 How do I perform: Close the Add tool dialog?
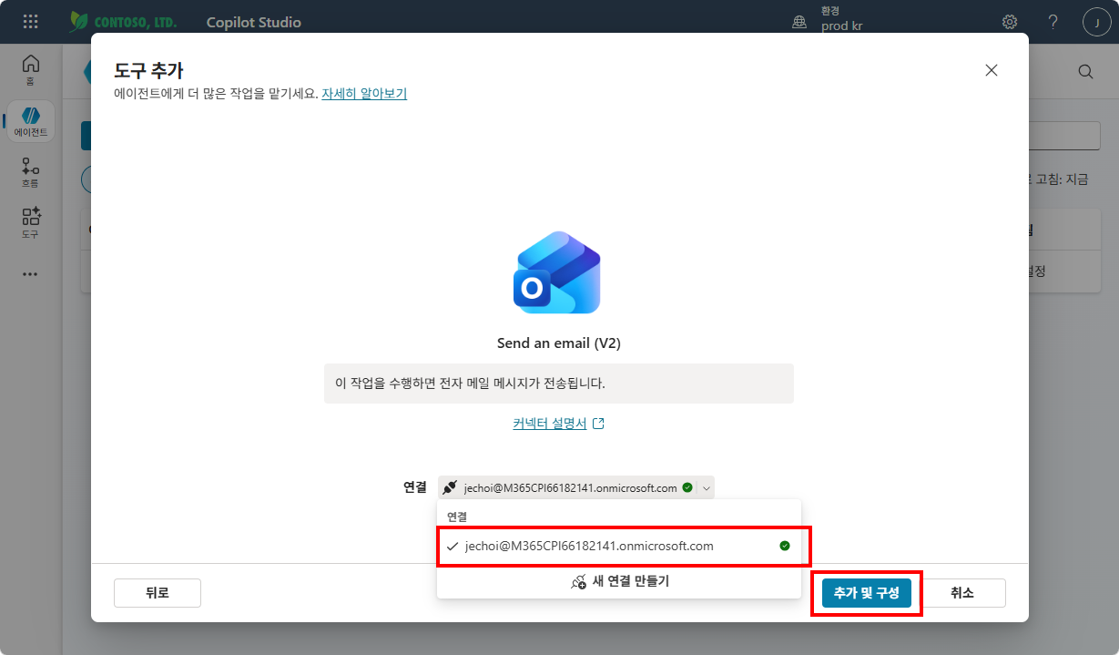(992, 70)
